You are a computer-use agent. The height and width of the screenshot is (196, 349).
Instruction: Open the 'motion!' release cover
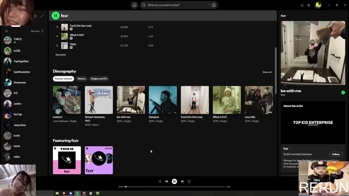pyautogui.click(x=67, y=100)
